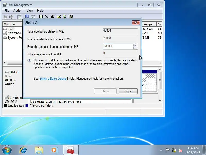Click the Open folder toolbar icon
Screen dimensions: 206x155
pos(59,17)
